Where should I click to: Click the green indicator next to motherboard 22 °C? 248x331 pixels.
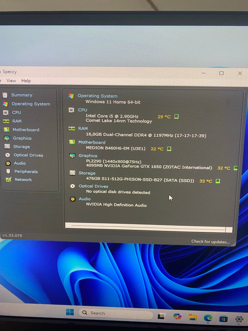[169, 149]
